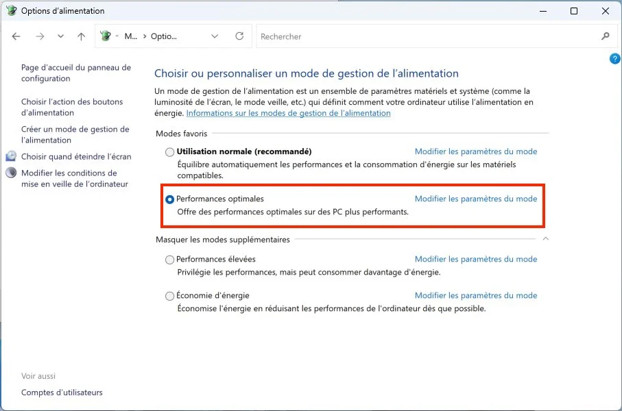Click the magnifier search icon
The image size is (622, 411).
click(x=605, y=36)
